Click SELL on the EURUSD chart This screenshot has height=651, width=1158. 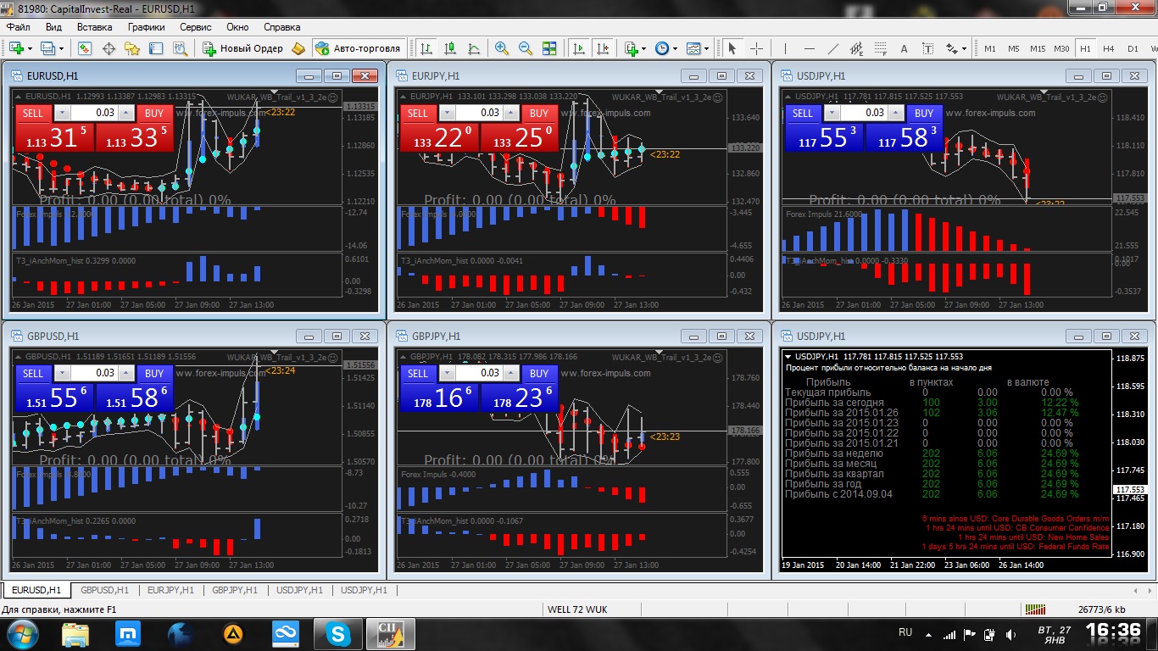tap(33, 113)
